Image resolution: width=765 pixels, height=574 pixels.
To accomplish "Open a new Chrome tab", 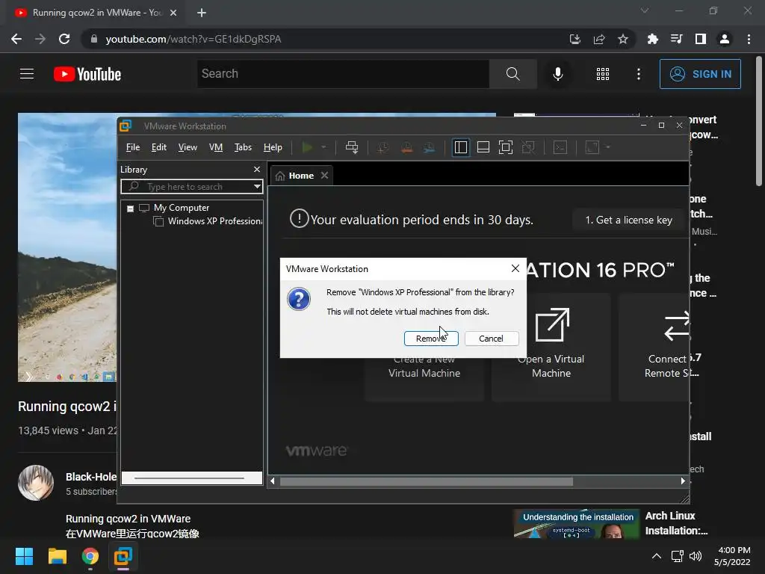I will click(202, 13).
